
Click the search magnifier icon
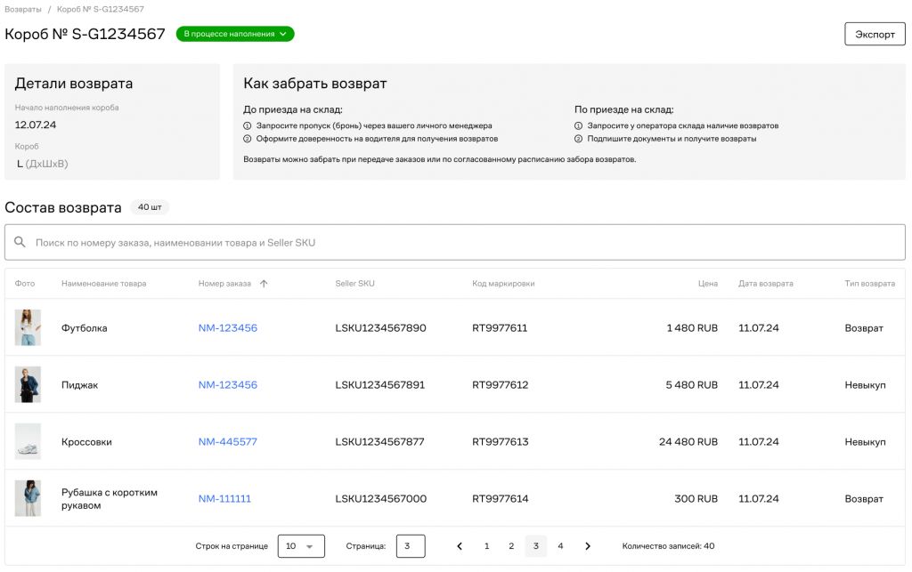click(x=20, y=242)
